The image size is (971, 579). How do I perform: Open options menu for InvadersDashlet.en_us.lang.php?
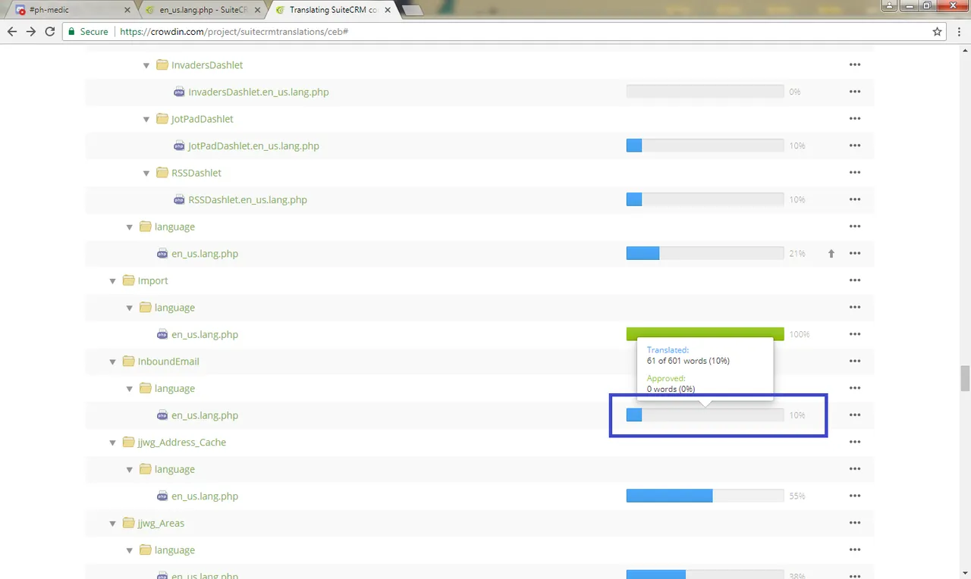855,92
